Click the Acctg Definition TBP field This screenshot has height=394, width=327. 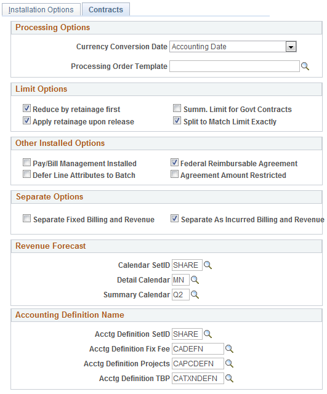pos(198,378)
